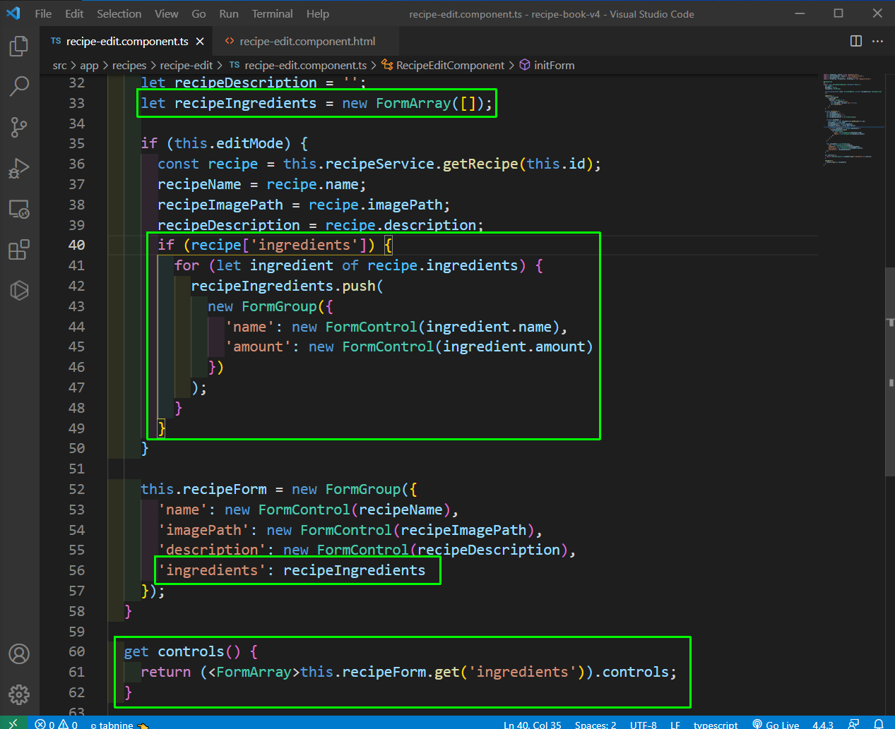The width and height of the screenshot is (895, 729).
Task: Close the recipe-edit.component.ts tab
Action: point(200,42)
